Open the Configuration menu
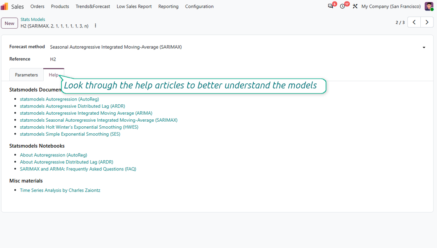 click(199, 7)
